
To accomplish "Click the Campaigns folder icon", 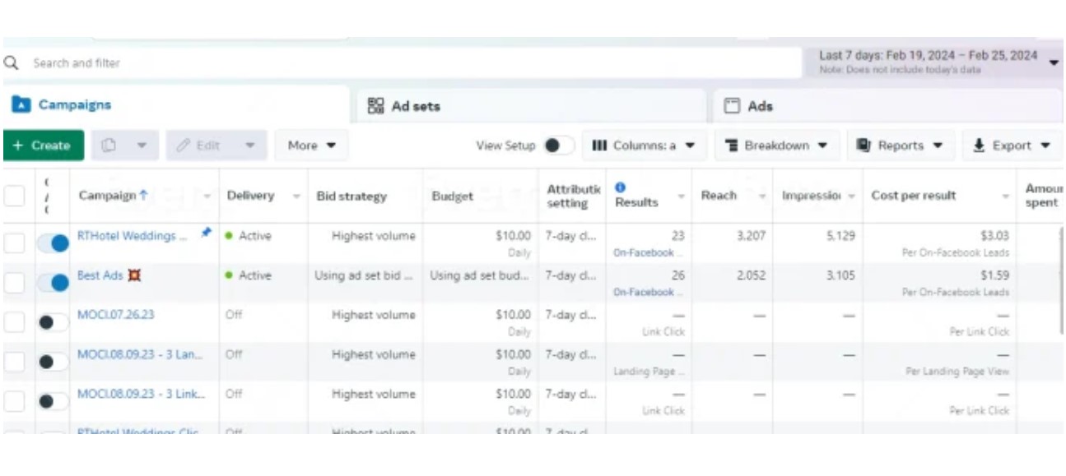I will tap(21, 105).
